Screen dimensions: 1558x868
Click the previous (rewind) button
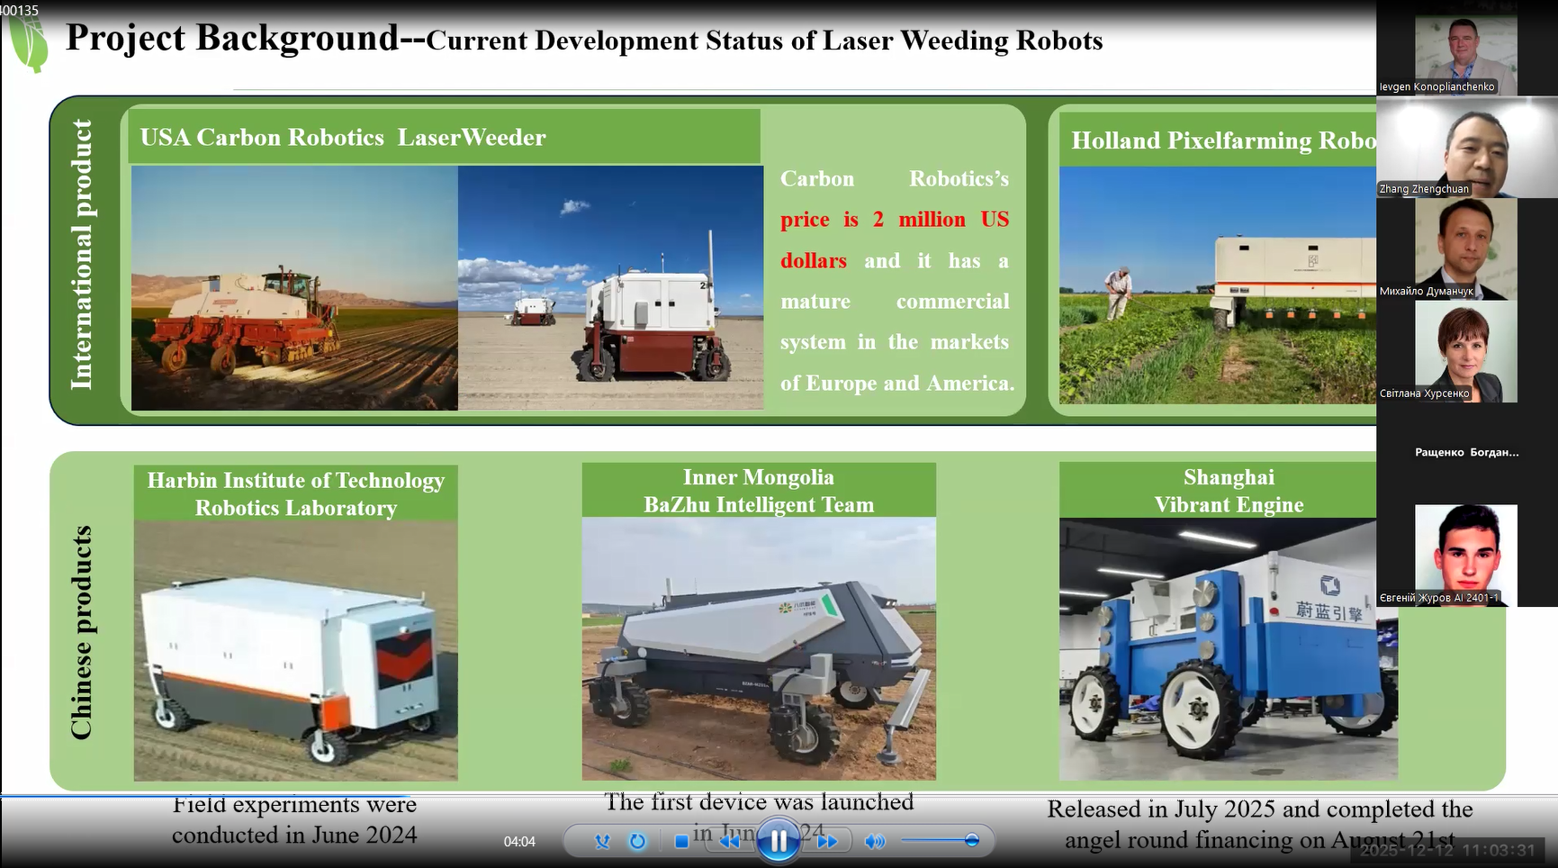click(x=730, y=841)
